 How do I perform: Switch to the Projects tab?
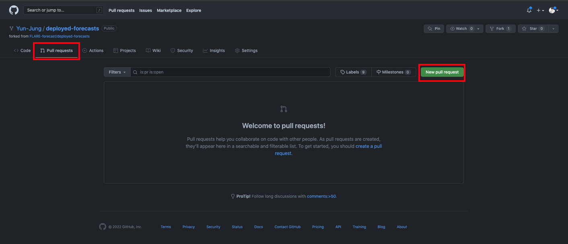click(x=125, y=51)
